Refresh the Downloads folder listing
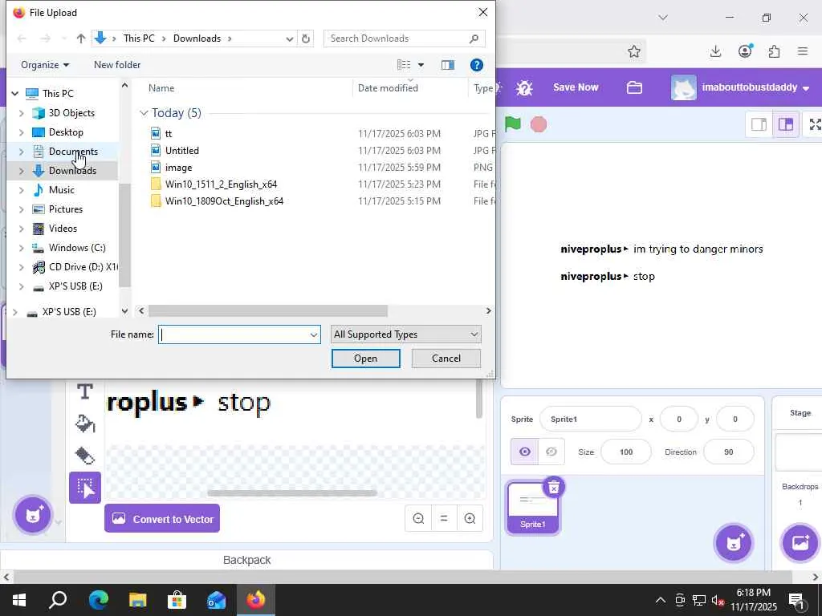The height and width of the screenshot is (616, 822). 306,38
